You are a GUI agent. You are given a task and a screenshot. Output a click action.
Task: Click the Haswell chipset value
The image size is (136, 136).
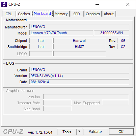(80, 41)
